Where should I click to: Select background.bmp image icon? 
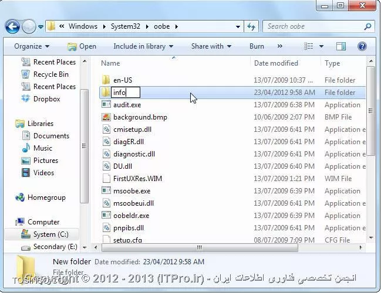coord(106,117)
